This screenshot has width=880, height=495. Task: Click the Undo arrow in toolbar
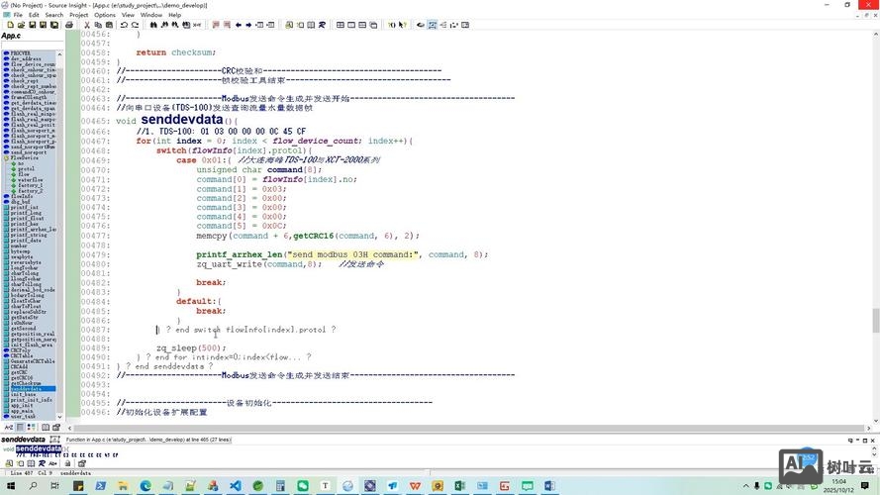(x=126, y=25)
